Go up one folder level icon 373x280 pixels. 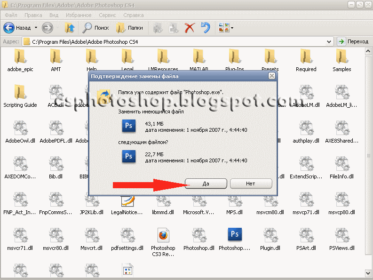click(x=70, y=28)
